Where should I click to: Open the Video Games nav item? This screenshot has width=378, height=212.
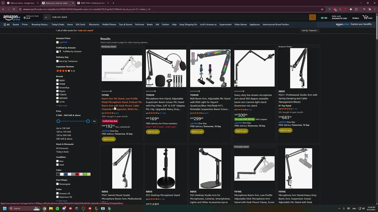[x=240, y=24]
